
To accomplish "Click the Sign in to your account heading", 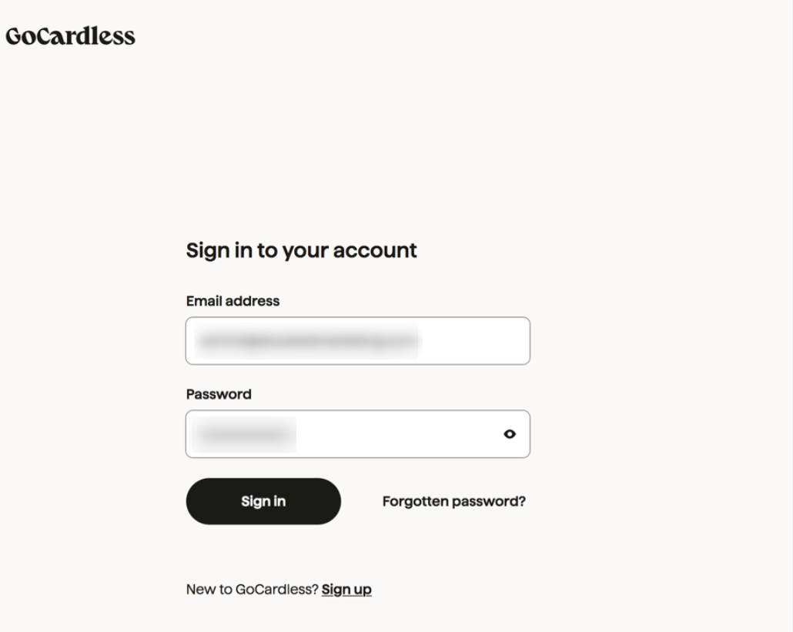I will (x=301, y=250).
